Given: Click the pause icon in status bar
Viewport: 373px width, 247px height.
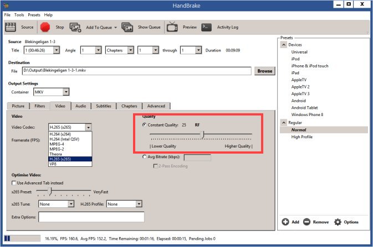Looking at the screenshot, I should (7, 238).
